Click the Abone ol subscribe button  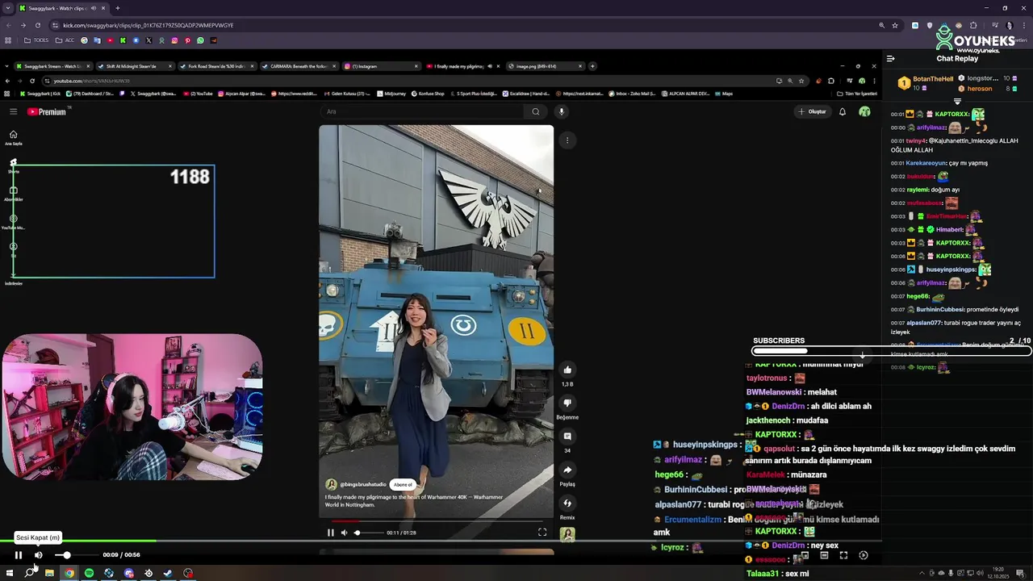click(402, 484)
